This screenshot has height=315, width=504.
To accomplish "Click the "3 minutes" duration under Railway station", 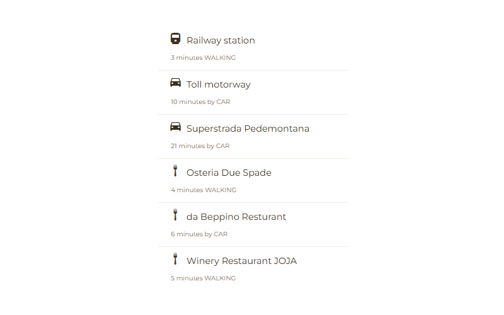I will tap(186, 58).
